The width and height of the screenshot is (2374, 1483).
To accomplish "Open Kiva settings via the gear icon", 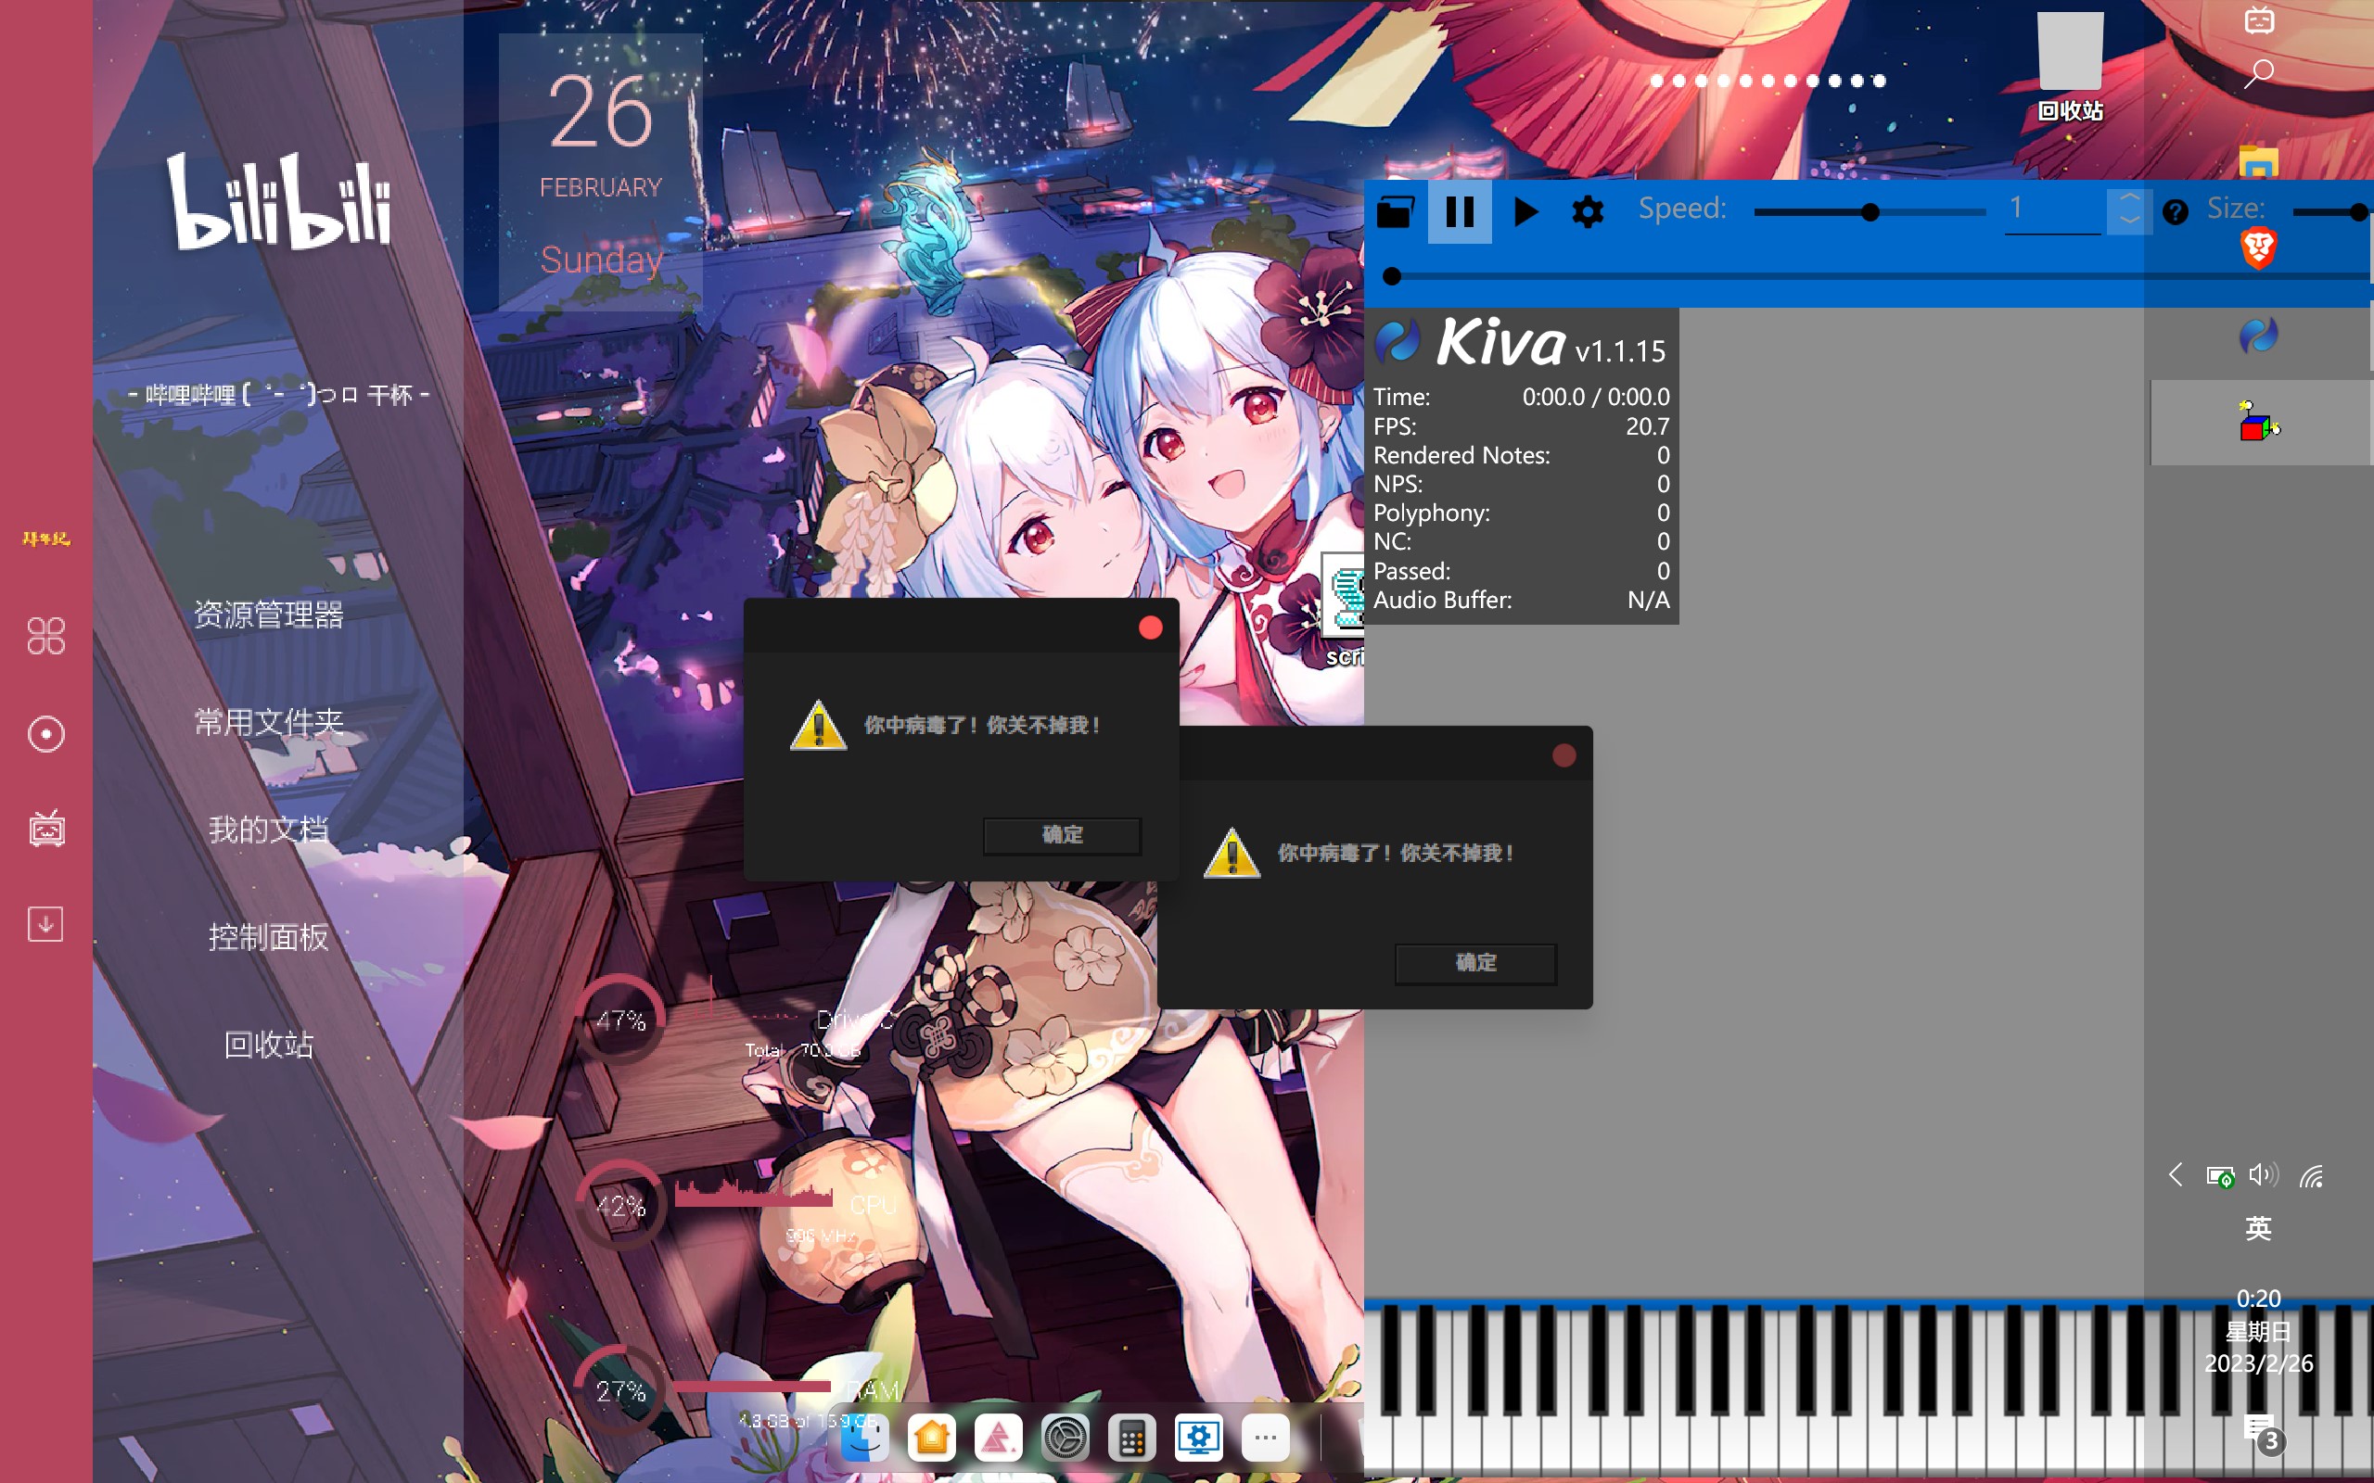I will click(1589, 212).
